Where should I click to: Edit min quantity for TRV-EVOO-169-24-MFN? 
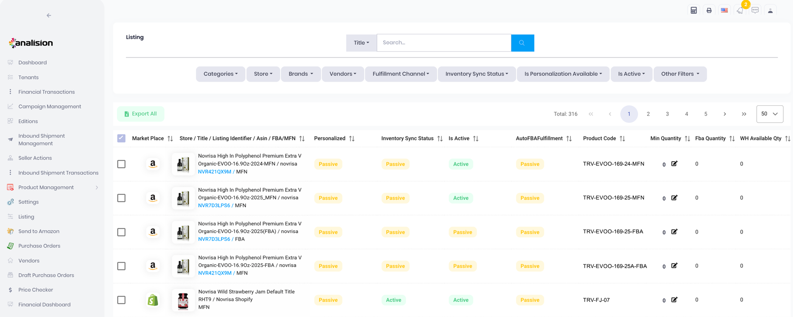674,164
